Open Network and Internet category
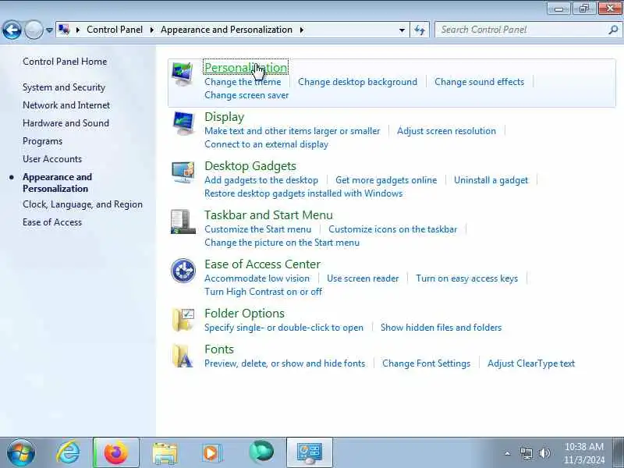 coord(66,105)
